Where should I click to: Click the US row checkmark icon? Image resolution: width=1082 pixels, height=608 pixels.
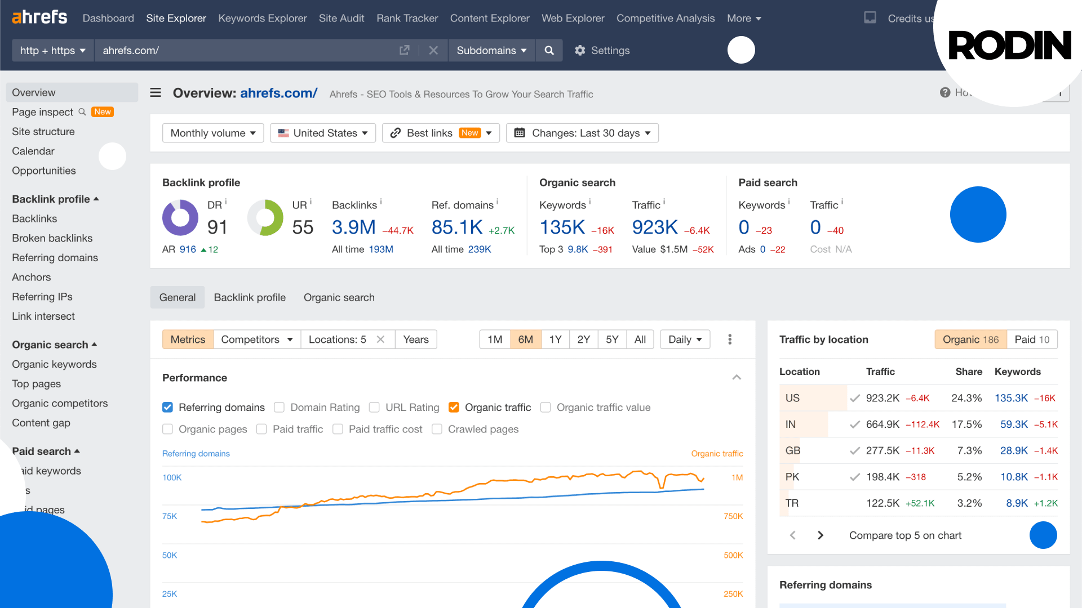coord(855,398)
